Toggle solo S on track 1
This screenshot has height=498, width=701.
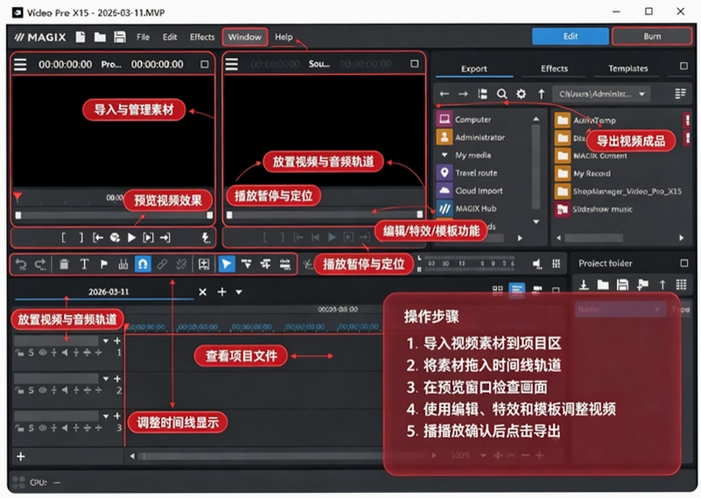pos(31,353)
